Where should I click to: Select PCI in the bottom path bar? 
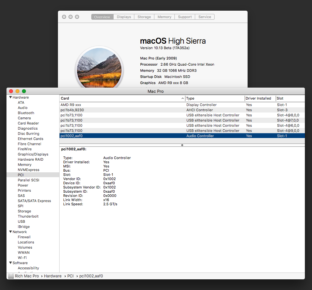tap(70, 276)
